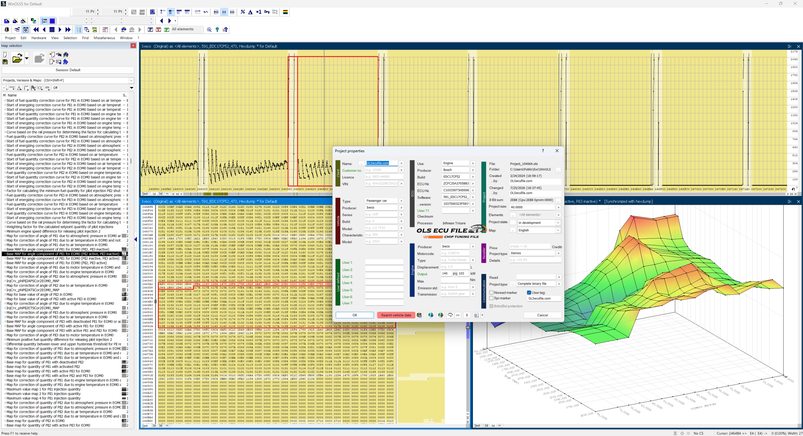Viewport: 803px width, 436px height.
Task: Click the client Name input field
Action: (x=382, y=163)
